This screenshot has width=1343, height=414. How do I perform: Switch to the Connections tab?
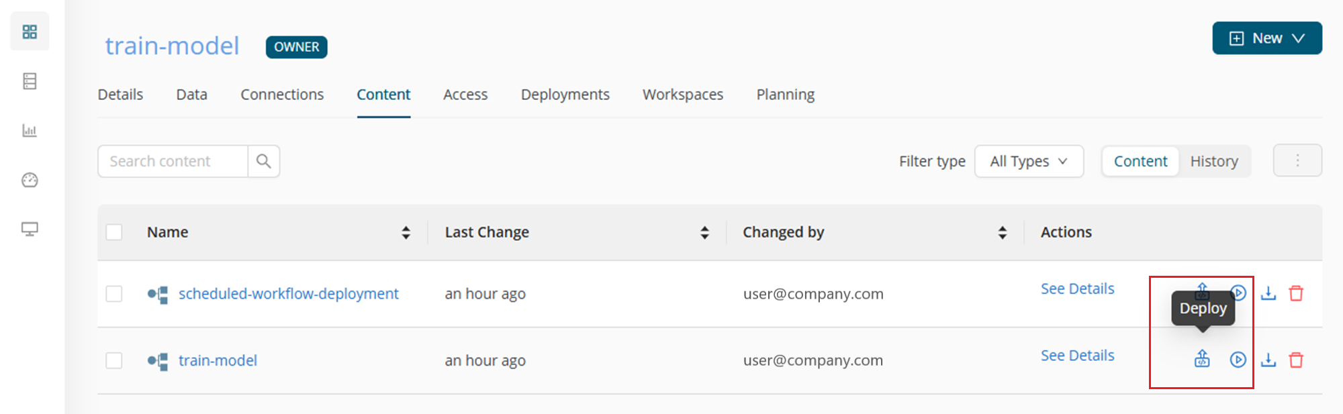coord(282,95)
